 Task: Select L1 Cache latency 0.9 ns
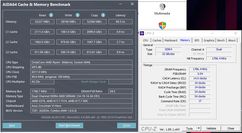[120, 32]
